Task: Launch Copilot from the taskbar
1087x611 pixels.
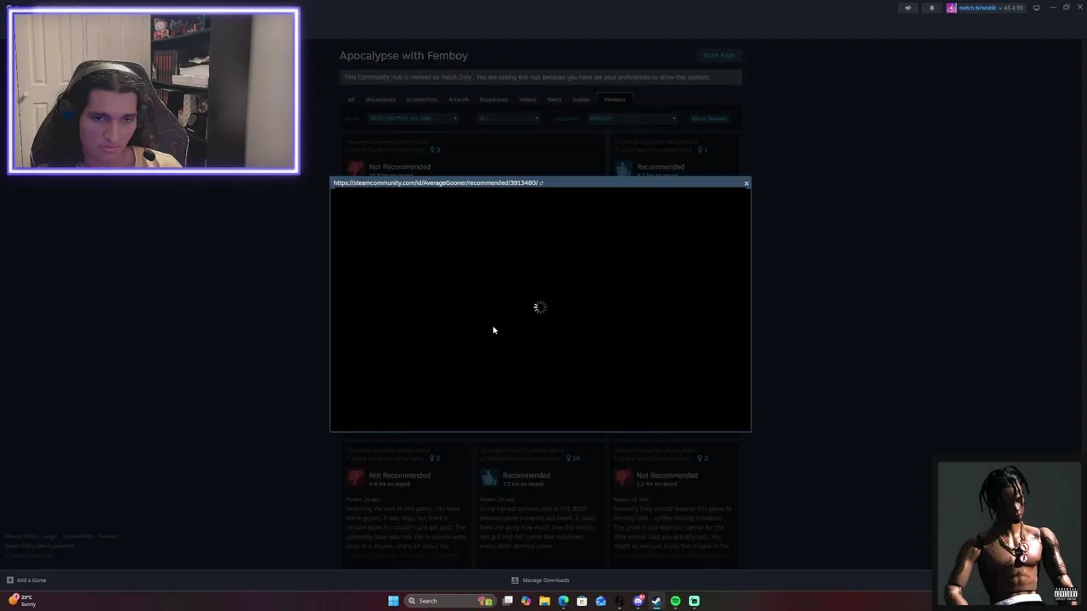Action: pyautogui.click(x=526, y=601)
